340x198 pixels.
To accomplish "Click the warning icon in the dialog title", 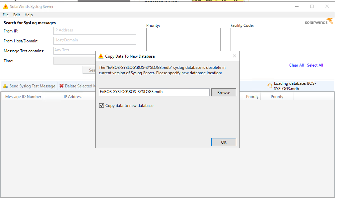I will click(x=101, y=56).
